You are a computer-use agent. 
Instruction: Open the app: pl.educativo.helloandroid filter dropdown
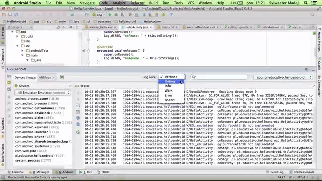pyautogui.click(x=283, y=77)
